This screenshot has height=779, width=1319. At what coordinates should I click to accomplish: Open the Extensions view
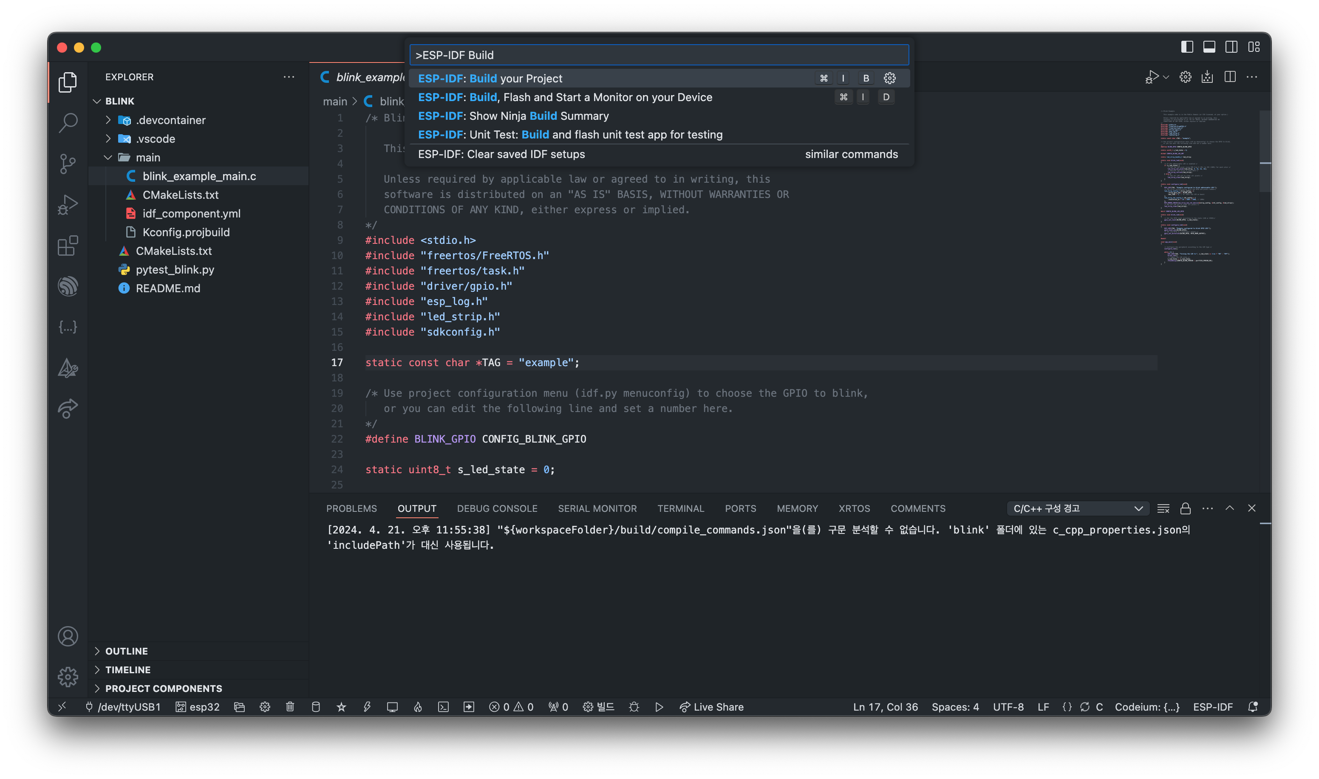tap(68, 245)
